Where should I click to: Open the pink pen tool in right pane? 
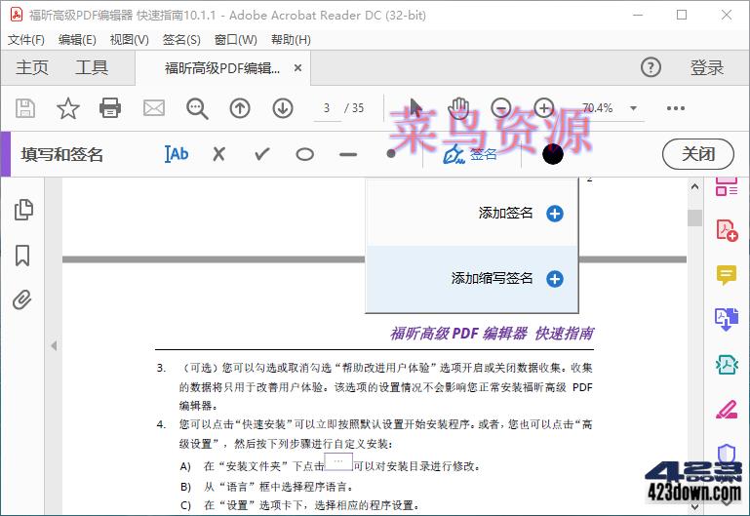tap(727, 410)
